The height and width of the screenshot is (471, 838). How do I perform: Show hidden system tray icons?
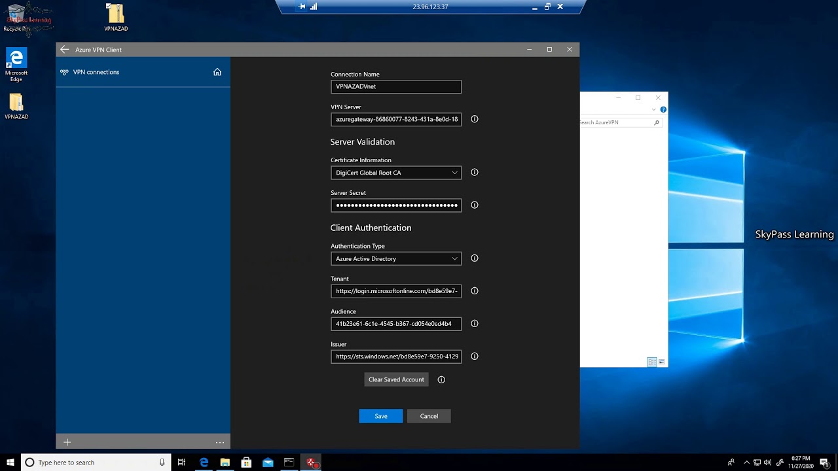(x=746, y=462)
